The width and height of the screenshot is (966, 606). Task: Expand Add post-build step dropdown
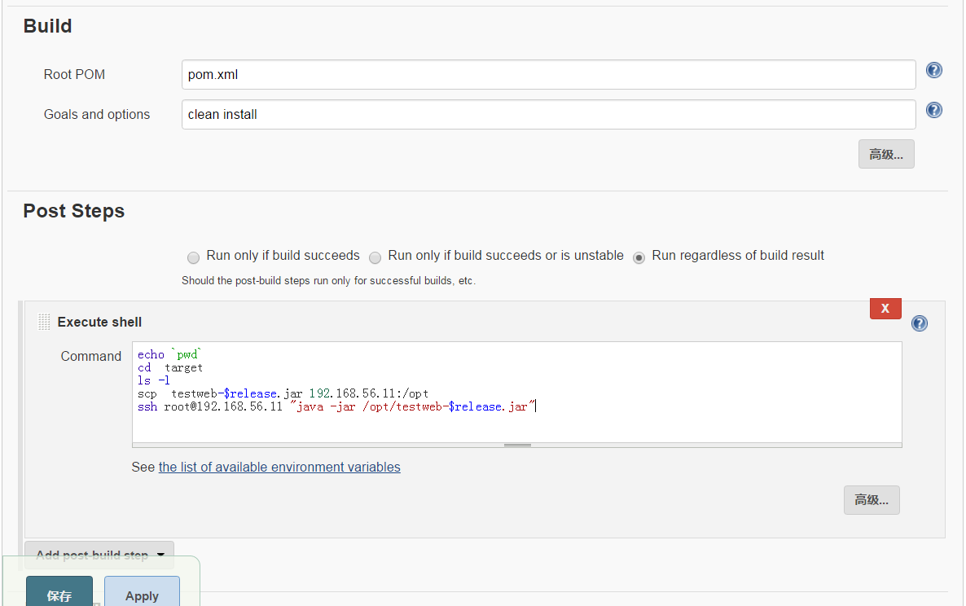pos(99,555)
